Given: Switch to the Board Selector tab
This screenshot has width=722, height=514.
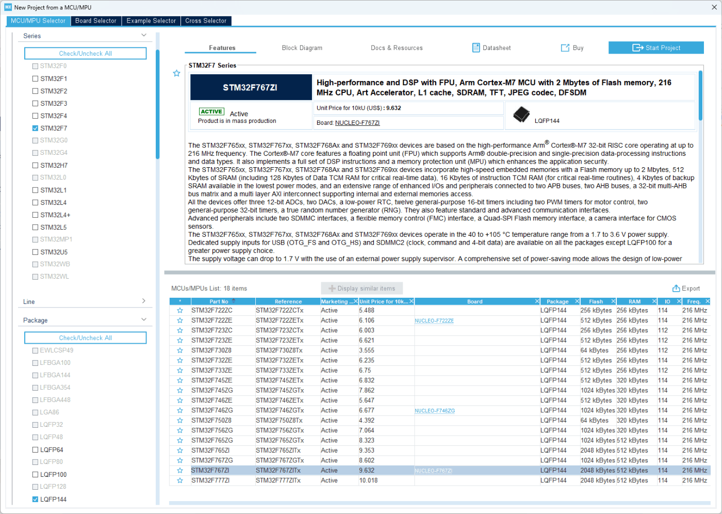Looking at the screenshot, I should click(96, 21).
